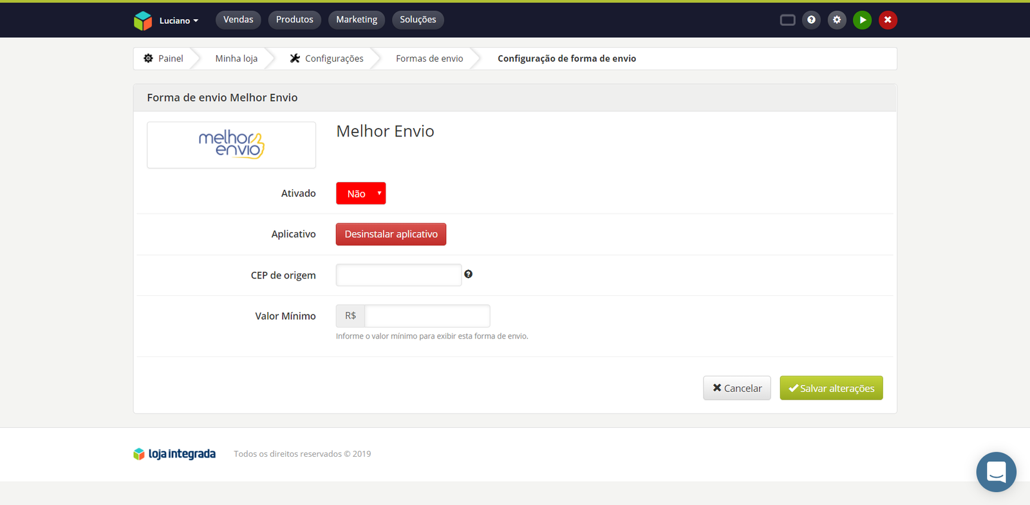
Task: Open the Ativado 'Não' dropdown
Action: [x=360, y=194]
